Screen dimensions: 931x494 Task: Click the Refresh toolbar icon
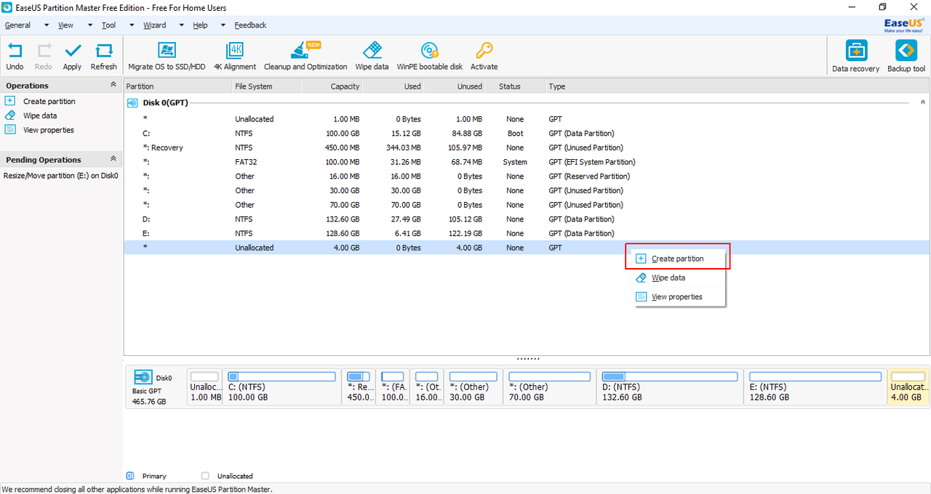click(x=104, y=51)
